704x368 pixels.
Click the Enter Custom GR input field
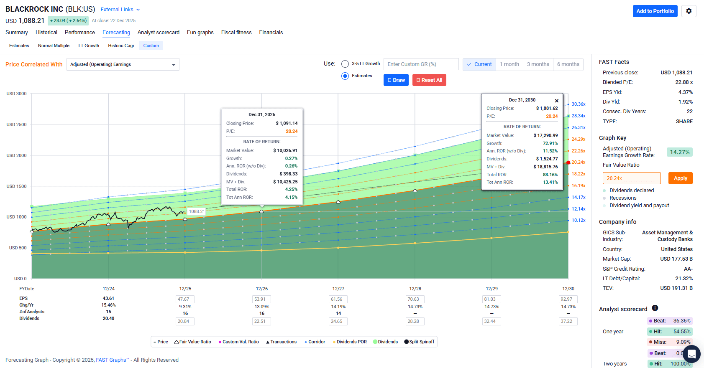point(421,64)
